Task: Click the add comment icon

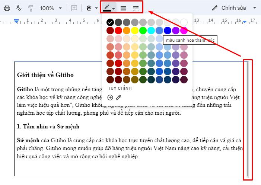Action: pos(74,8)
